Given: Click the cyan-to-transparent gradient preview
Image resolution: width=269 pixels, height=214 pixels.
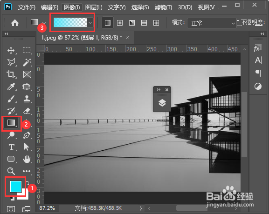Looking at the screenshot, I should [70, 23].
